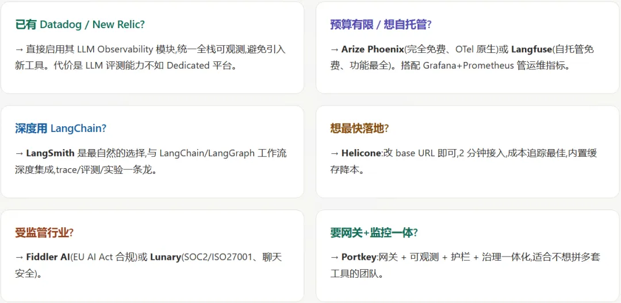Click the heading '已有 Datadog / New Relic?'
The width and height of the screenshot is (621, 303).
(x=80, y=25)
